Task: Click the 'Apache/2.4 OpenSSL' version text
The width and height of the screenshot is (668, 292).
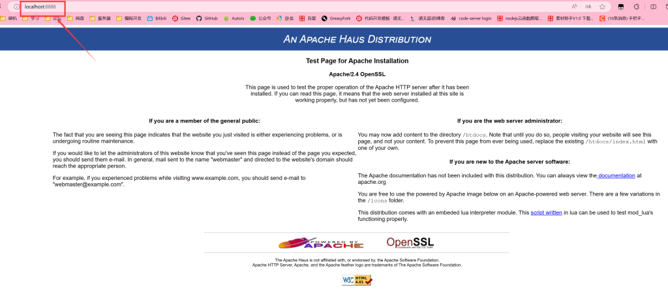Action: click(357, 74)
